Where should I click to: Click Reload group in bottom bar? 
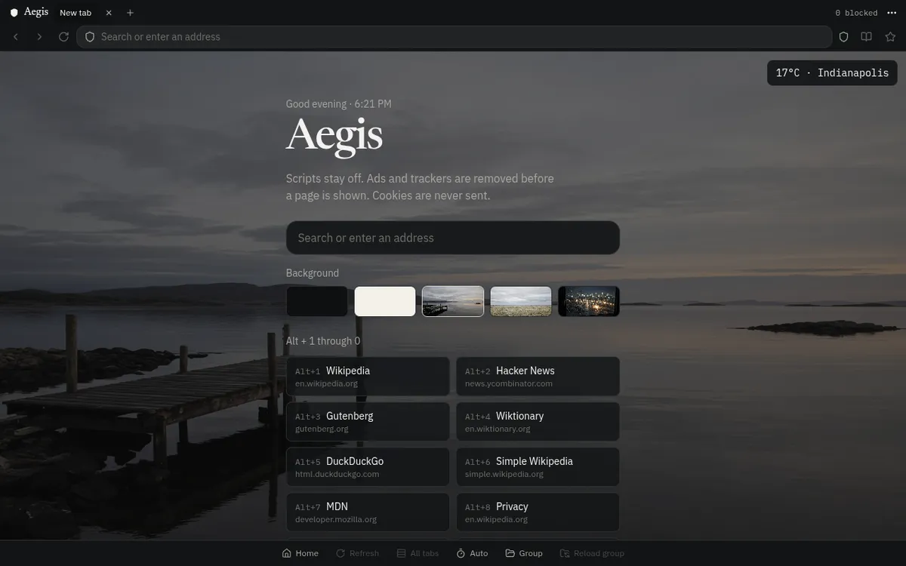pyautogui.click(x=592, y=553)
